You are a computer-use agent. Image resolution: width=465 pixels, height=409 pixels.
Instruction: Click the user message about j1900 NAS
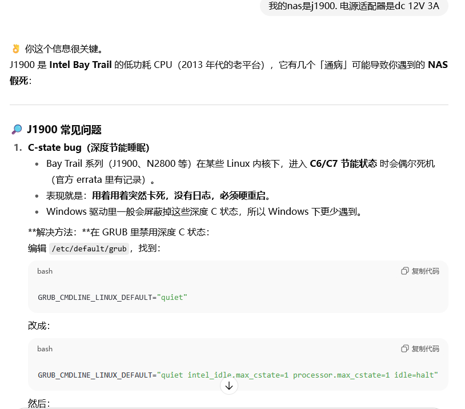[354, 6]
